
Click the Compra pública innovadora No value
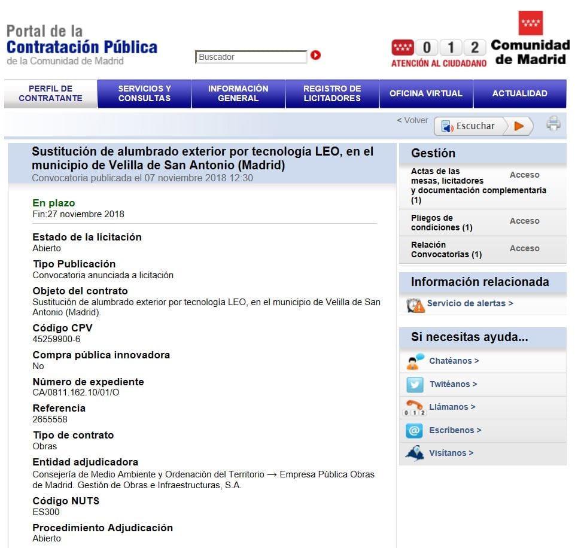38,366
